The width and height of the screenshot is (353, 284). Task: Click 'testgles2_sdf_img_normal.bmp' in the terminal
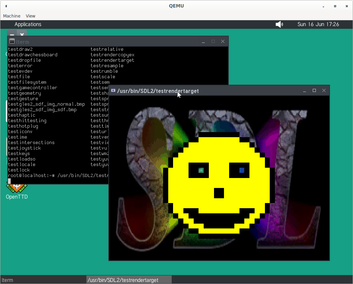point(46,104)
